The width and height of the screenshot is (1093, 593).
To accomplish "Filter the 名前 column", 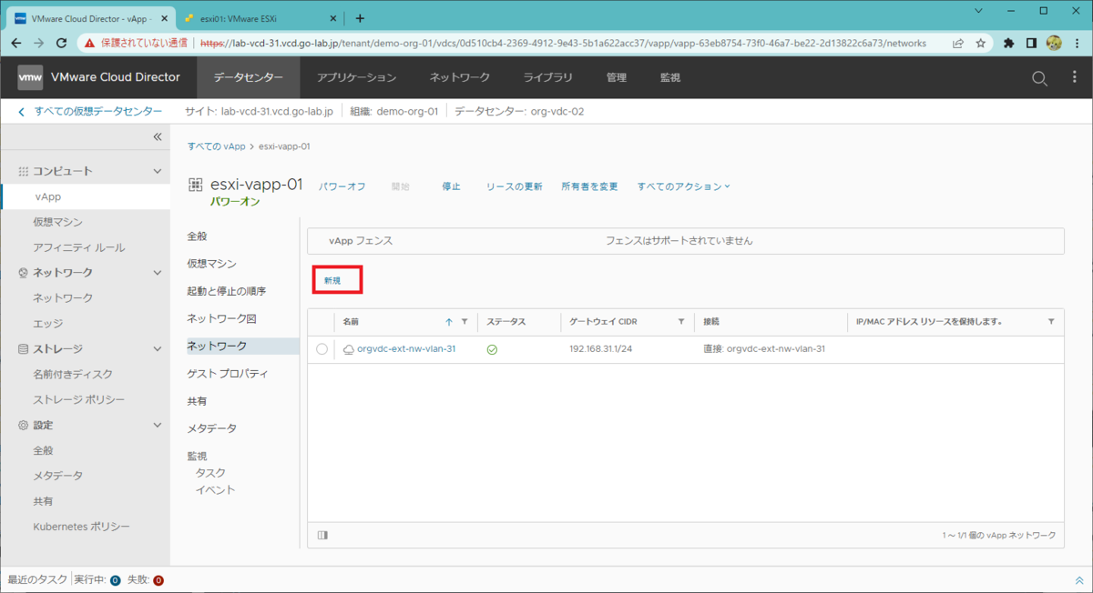I will [465, 322].
